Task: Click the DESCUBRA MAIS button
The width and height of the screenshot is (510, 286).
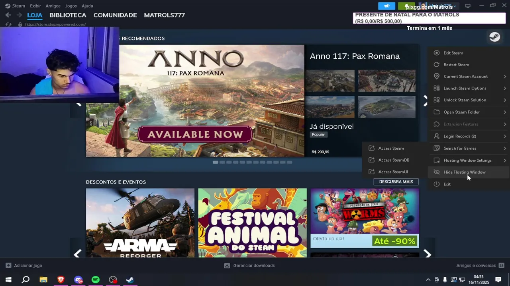Action: 396,182
